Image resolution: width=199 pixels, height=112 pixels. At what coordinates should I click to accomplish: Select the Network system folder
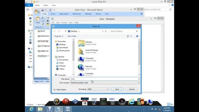pyautogui.click(x=87, y=68)
